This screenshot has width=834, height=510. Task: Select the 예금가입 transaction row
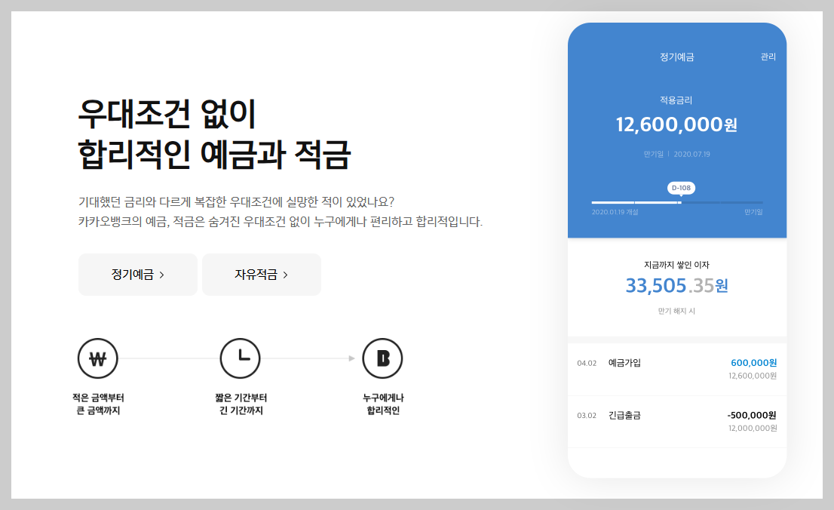(676, 368)
